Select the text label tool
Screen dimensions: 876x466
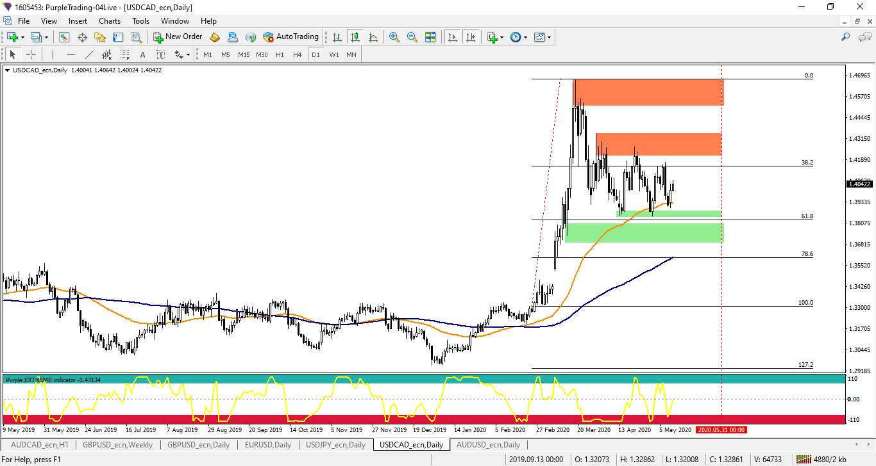click(x=160, y=54)
